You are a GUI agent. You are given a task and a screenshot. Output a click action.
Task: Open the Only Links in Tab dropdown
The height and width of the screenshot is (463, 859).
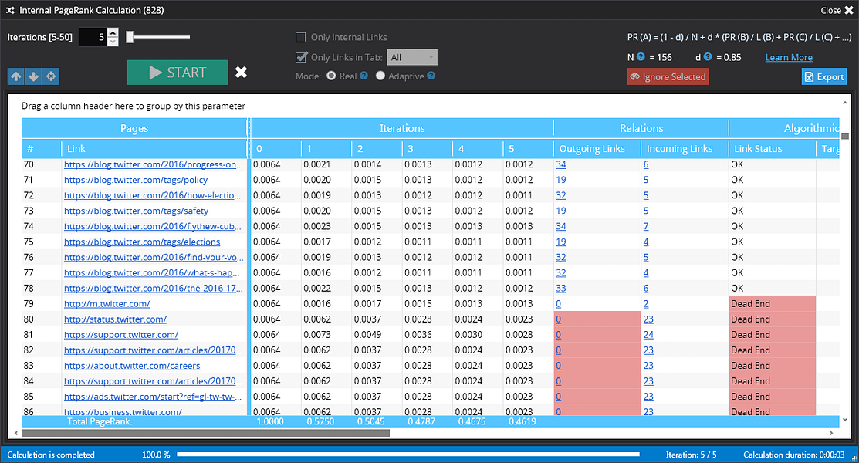[x=413, y=57]
